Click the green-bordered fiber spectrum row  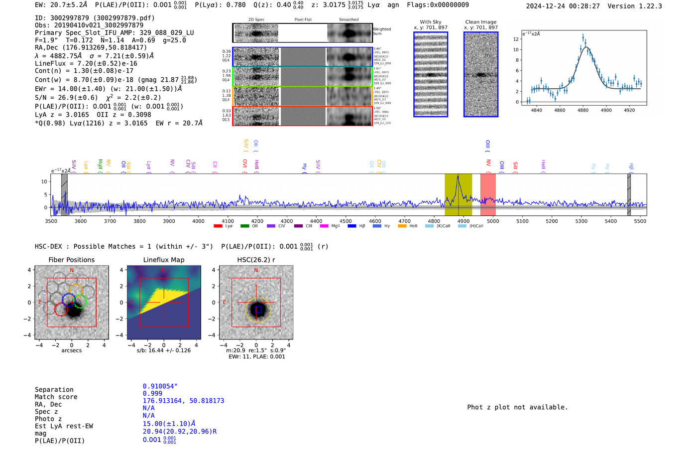click(x=302, y=77)
